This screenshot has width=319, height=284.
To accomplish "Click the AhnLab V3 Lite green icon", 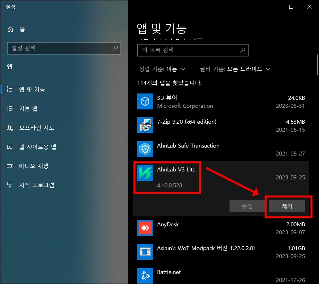I will 145,173.
